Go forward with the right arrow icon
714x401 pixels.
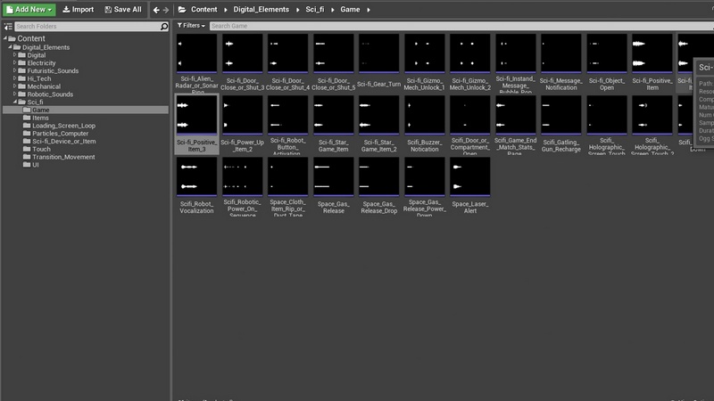click(x=168, y=9)
